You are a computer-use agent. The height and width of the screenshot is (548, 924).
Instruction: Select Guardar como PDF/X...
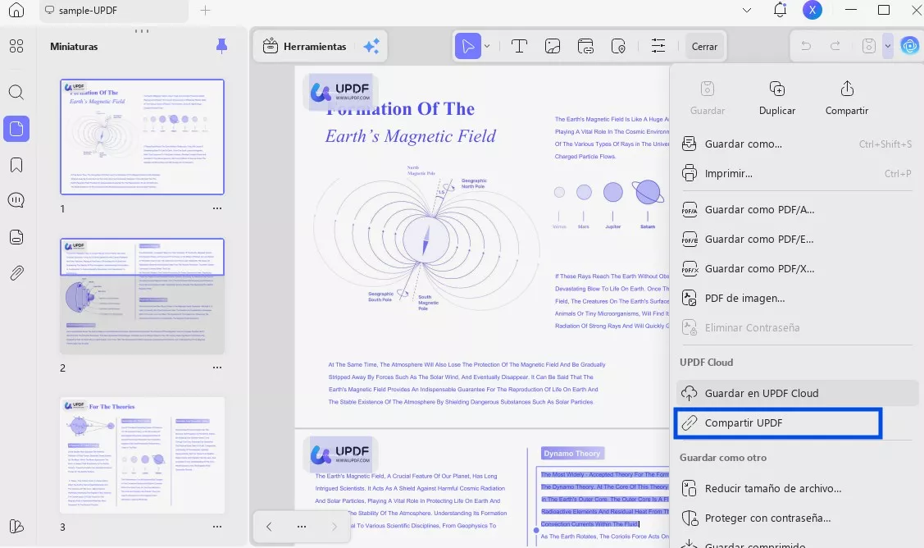[x=797, y=268]
